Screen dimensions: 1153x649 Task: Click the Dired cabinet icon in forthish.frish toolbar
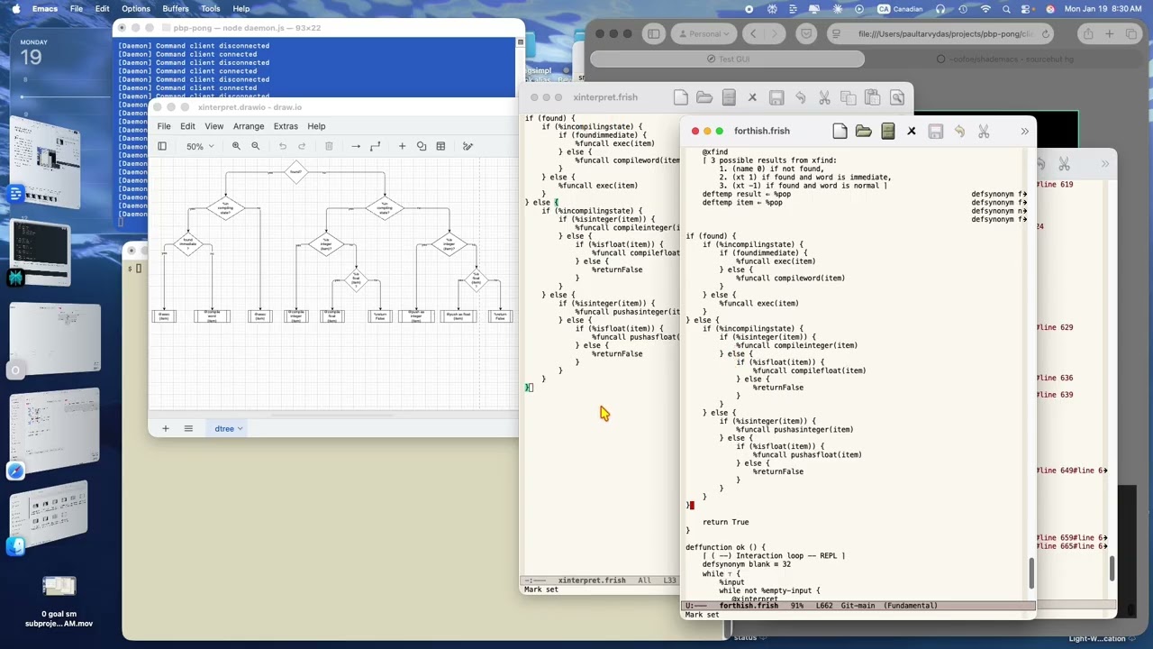click(888, 132)
